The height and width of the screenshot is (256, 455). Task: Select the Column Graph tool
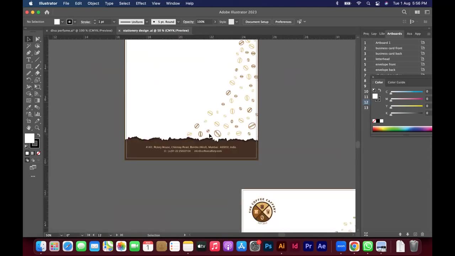(37, 114)
